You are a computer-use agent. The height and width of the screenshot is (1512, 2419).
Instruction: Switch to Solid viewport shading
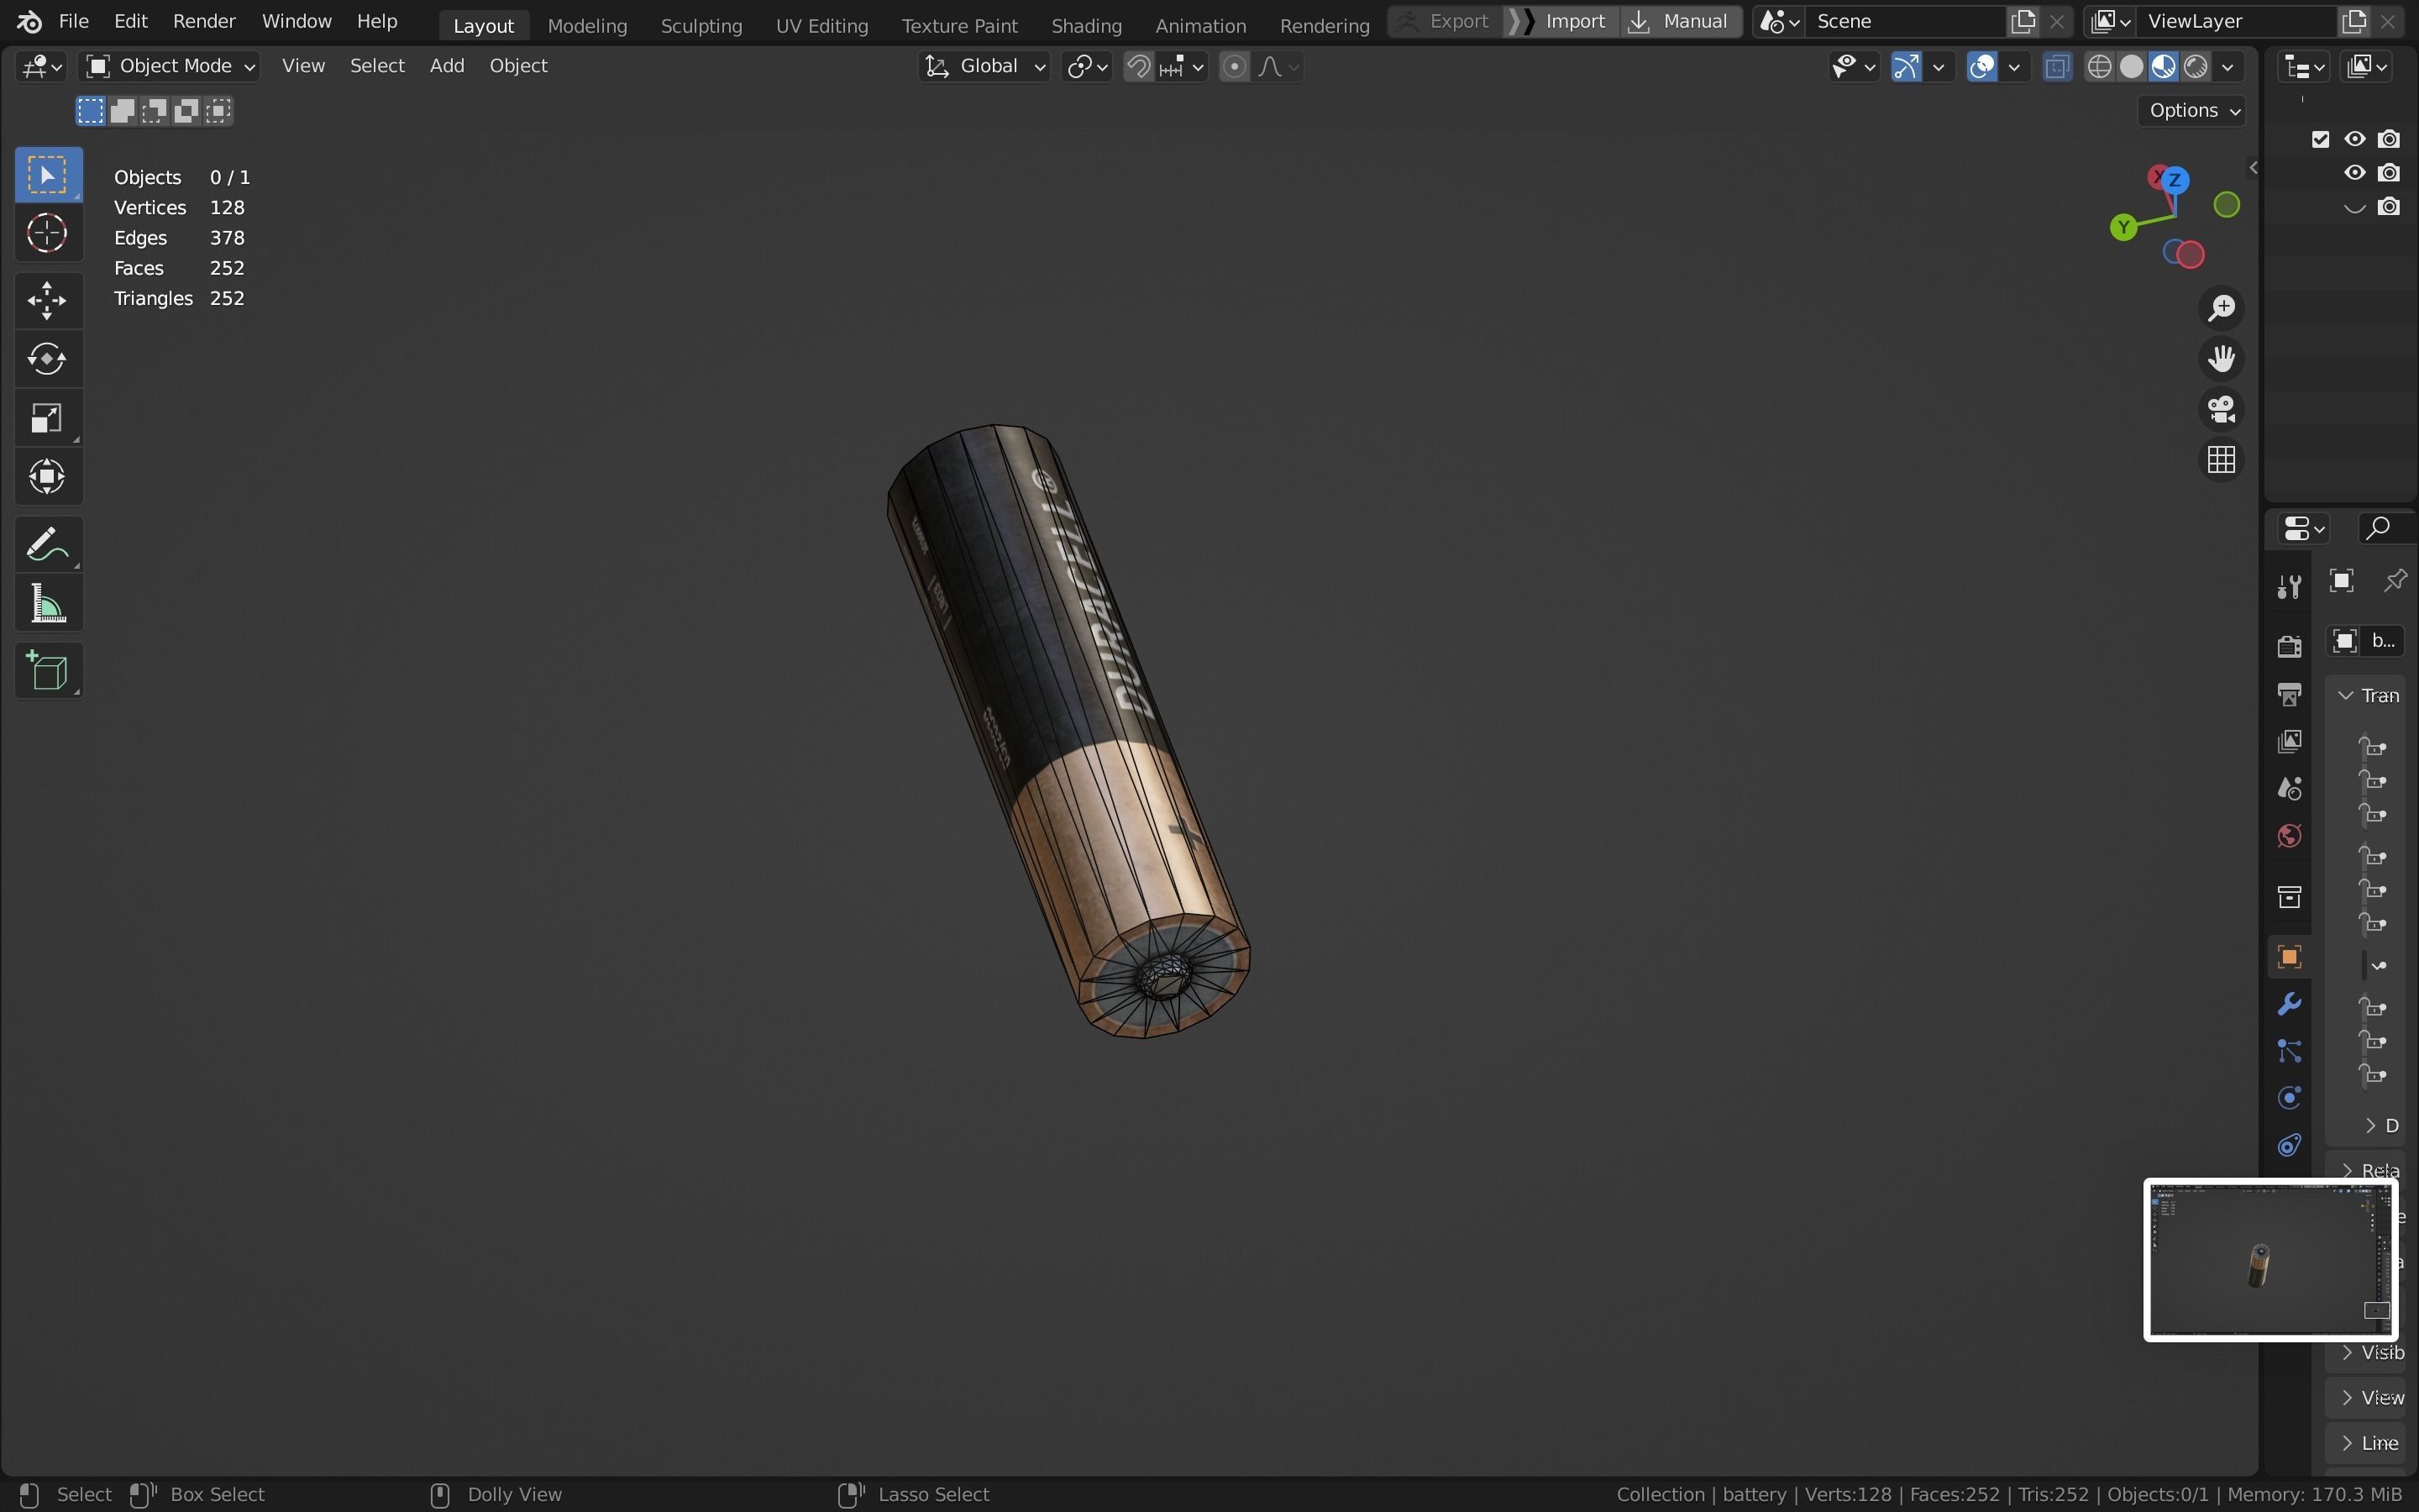(x=2132, y=67)
